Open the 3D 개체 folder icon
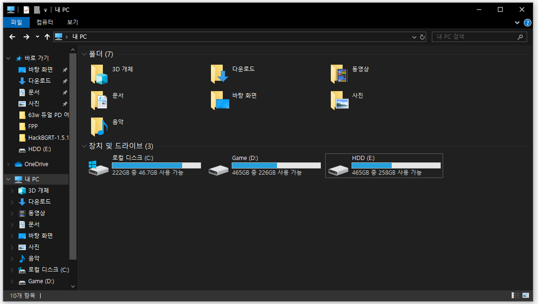538x304 pixels. point(99,74)
